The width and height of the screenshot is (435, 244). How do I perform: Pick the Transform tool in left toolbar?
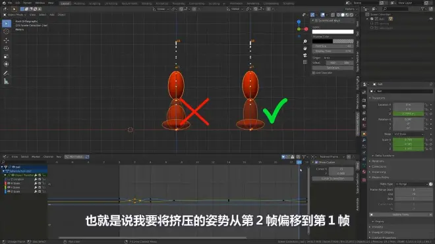click(x=6, y=64)
